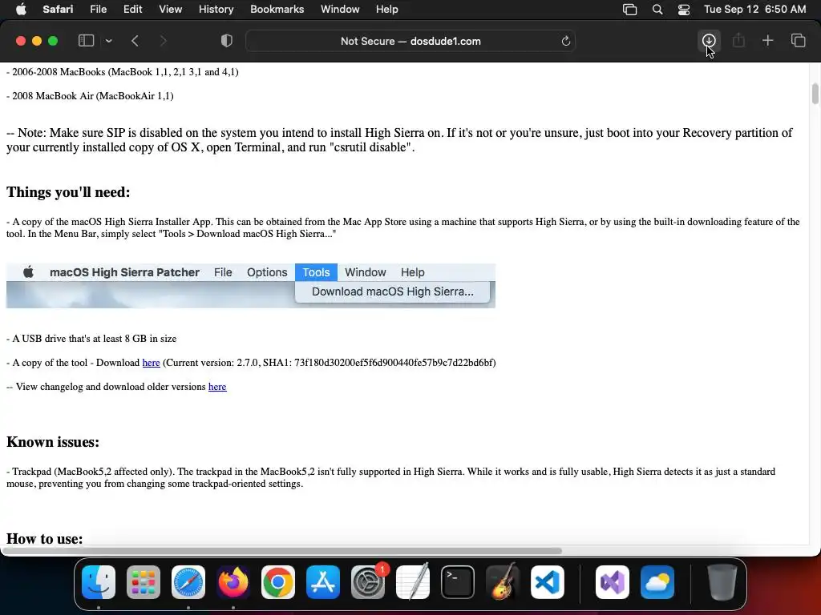Click the 'Known issues:' heading
The width and height of the screenshot is (821, 615).
pyautogui.click(x=53, y=442)
